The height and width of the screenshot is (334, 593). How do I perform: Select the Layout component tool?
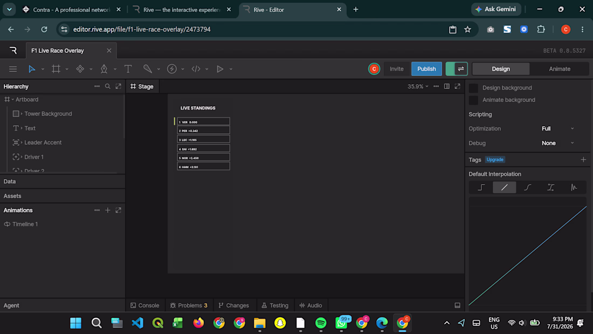80,69
